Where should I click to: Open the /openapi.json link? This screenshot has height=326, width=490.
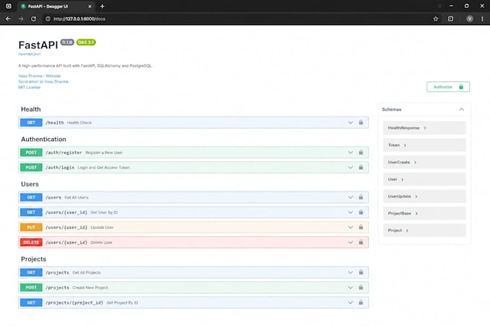(x=30, y=54)
